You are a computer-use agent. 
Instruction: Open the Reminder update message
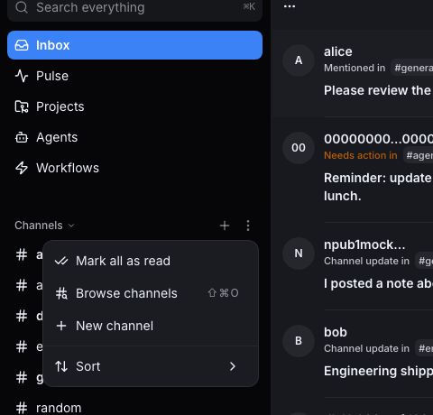(x=378, y=187)
